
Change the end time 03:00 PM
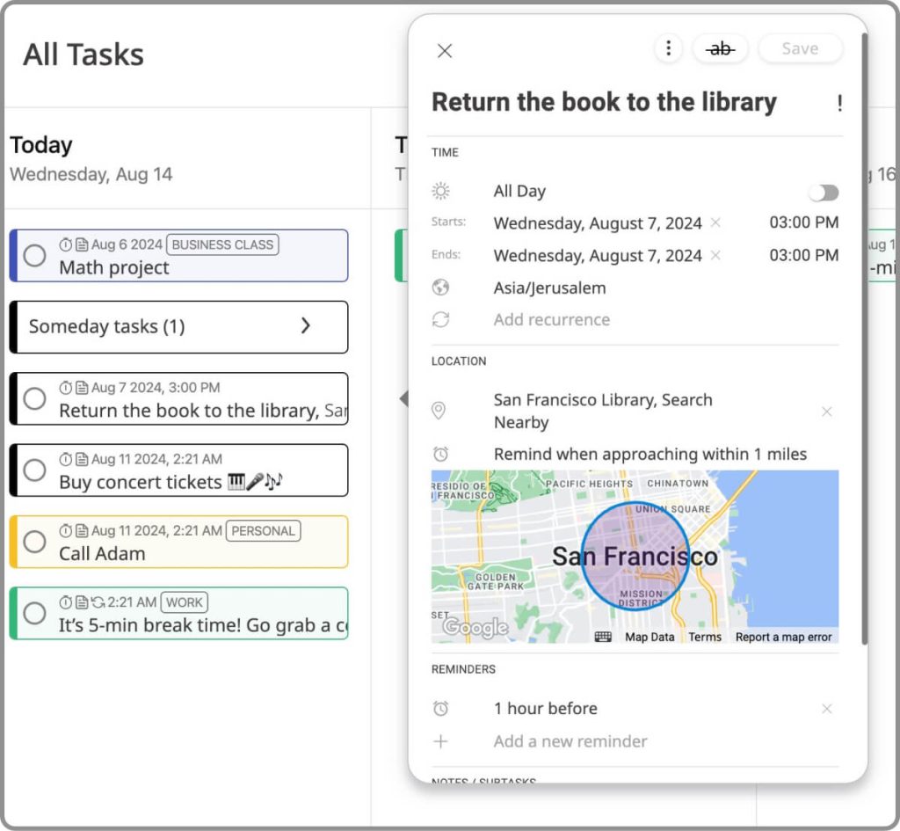[803, 255]
